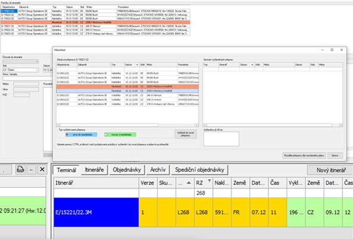Image resolution: width=353 pixels, height=239 pixels.
Task: Click the 'Vyčleněno již dříve' list box
Action: point(221,139)
